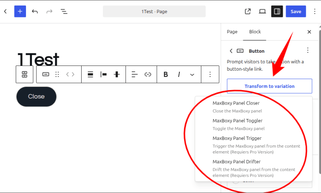321x193 pixels.
Task: Add a link to the button
Action: pyautogui.click(x=148, y=74)
